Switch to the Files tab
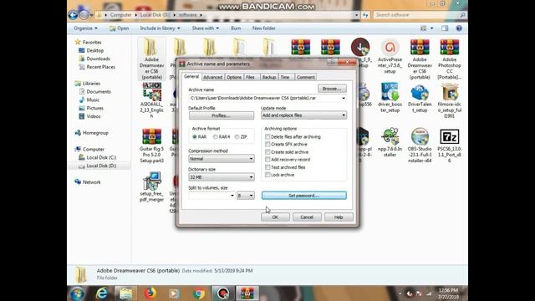535x301 pixels. coord(251,77)
